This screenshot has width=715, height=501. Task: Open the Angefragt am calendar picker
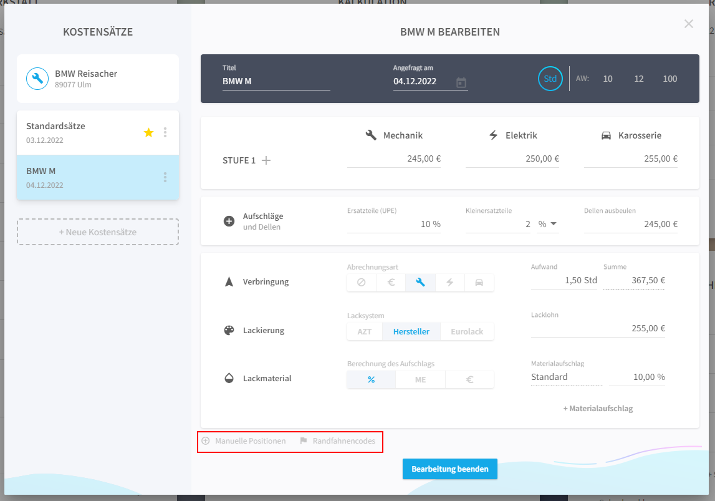point(461,82)
